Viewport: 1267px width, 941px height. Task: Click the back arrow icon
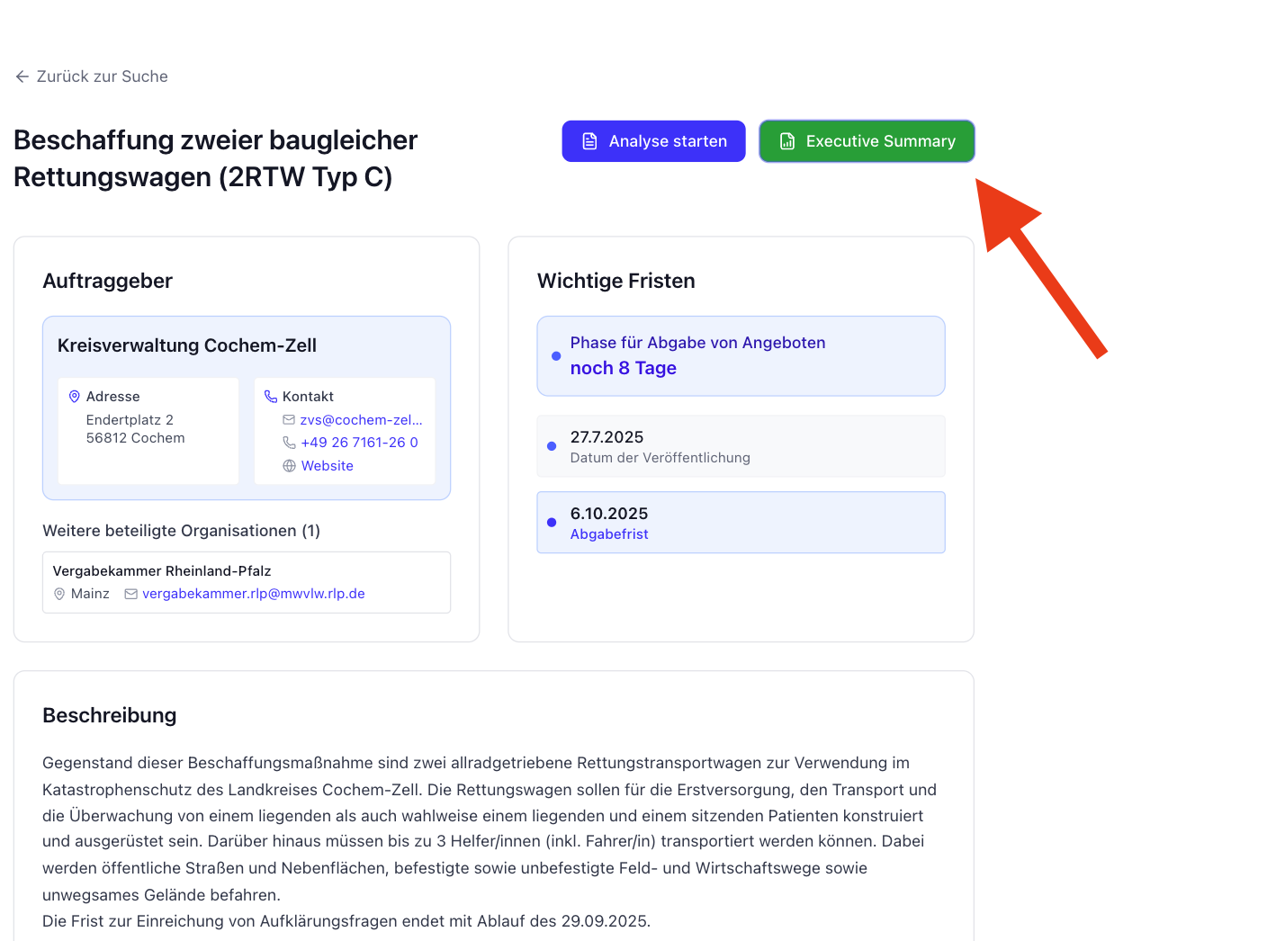22,76
